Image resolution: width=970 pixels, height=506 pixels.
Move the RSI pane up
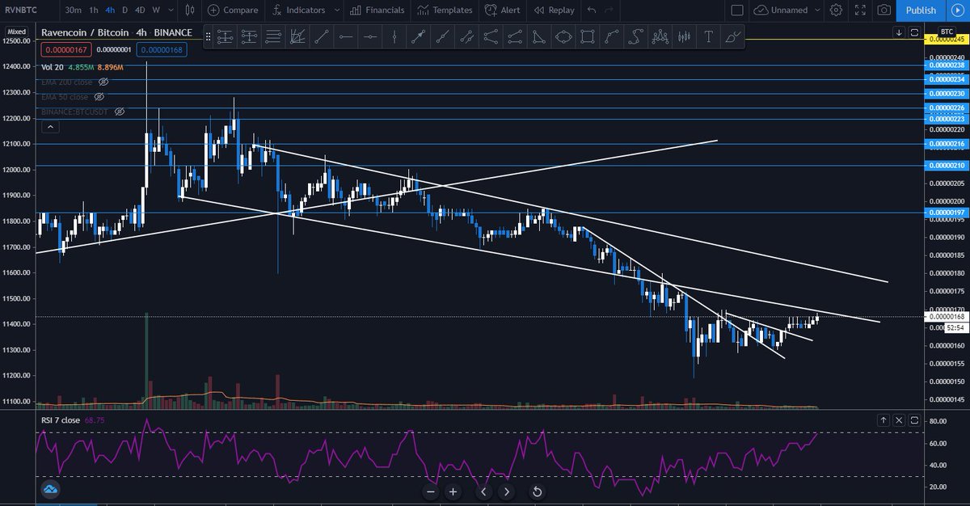click(884, 420)
